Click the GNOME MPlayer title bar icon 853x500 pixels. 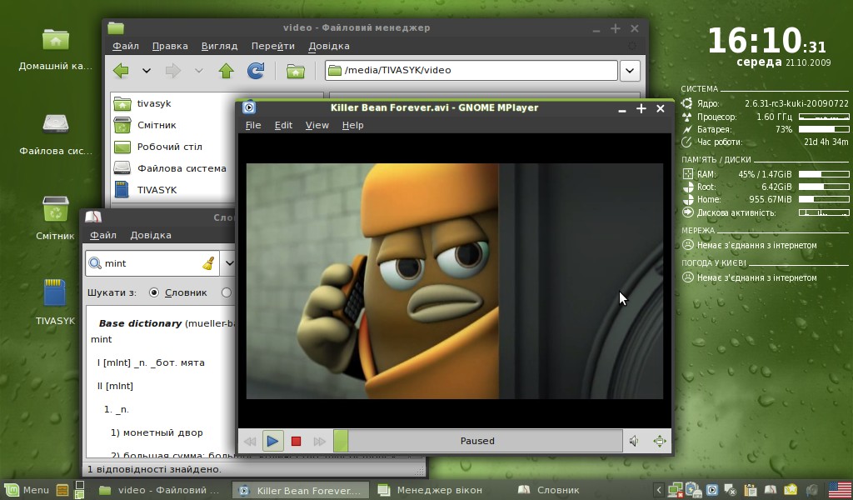click(x=248, y=107)
